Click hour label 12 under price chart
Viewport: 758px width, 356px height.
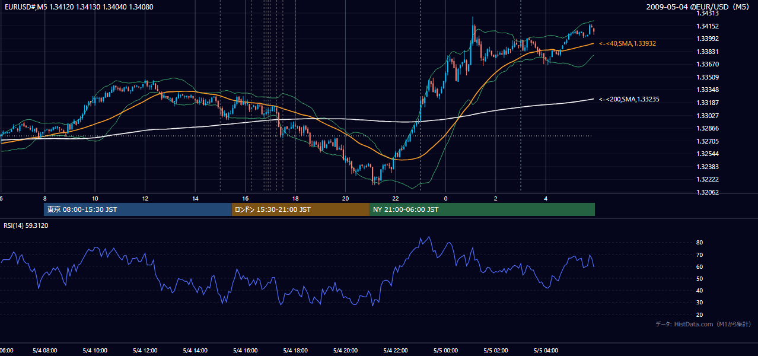(145, 198)
